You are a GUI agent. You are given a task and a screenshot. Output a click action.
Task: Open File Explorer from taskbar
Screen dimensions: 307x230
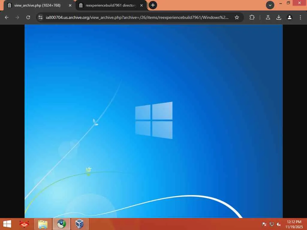pos(43,224)
